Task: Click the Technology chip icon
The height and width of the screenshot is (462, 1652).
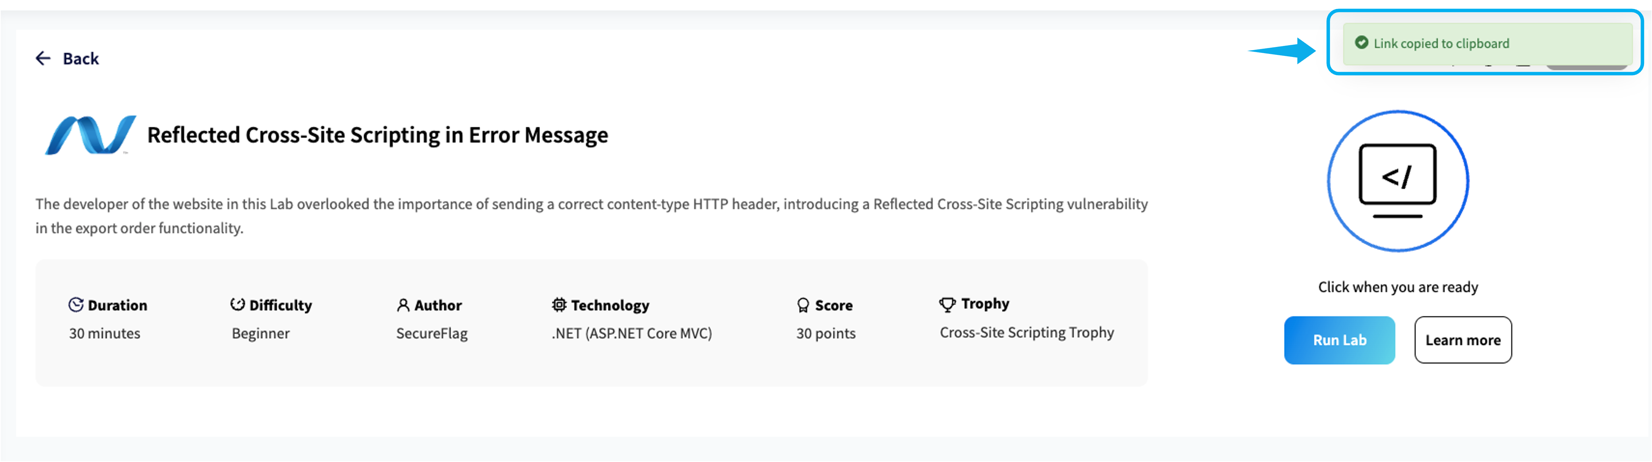Action: click(559, 305)
